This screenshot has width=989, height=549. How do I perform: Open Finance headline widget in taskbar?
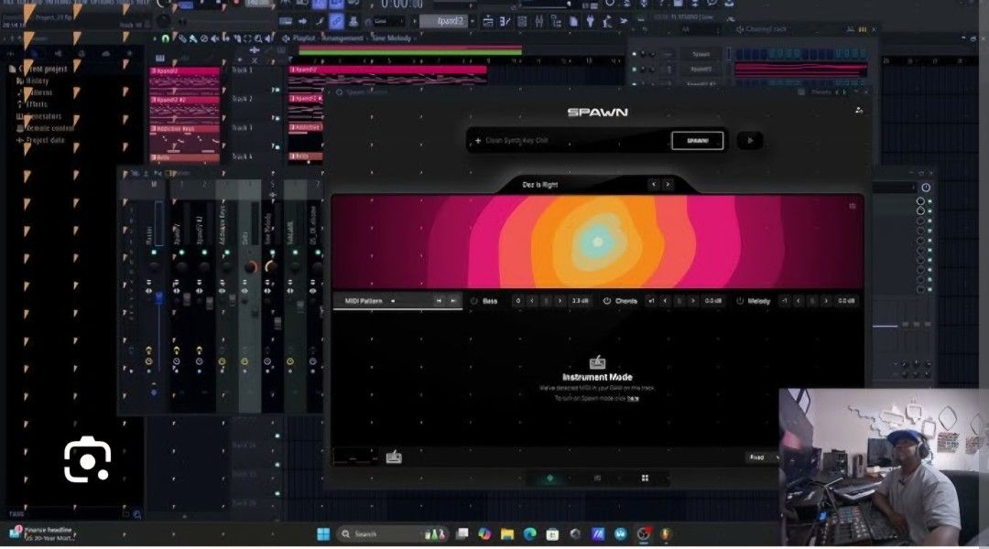[41, 533]
